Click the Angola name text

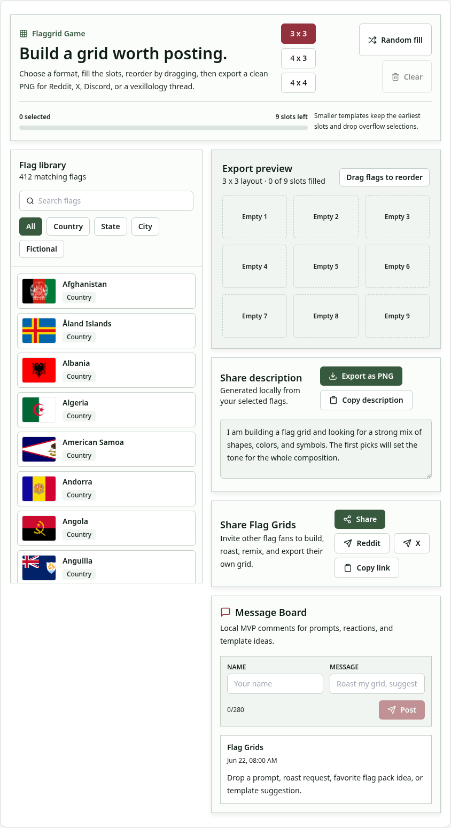tap(75, 521)
